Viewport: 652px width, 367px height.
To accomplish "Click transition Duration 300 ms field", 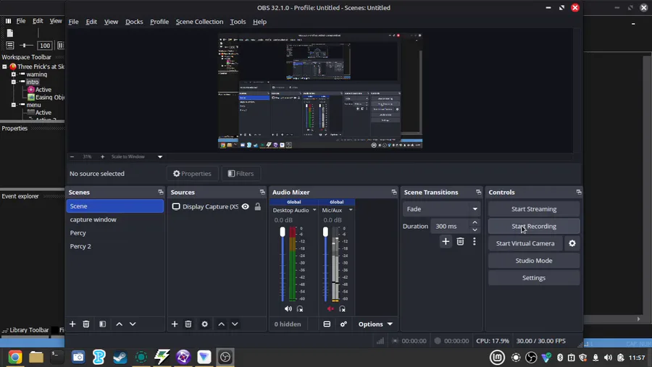I will point(451,226).
